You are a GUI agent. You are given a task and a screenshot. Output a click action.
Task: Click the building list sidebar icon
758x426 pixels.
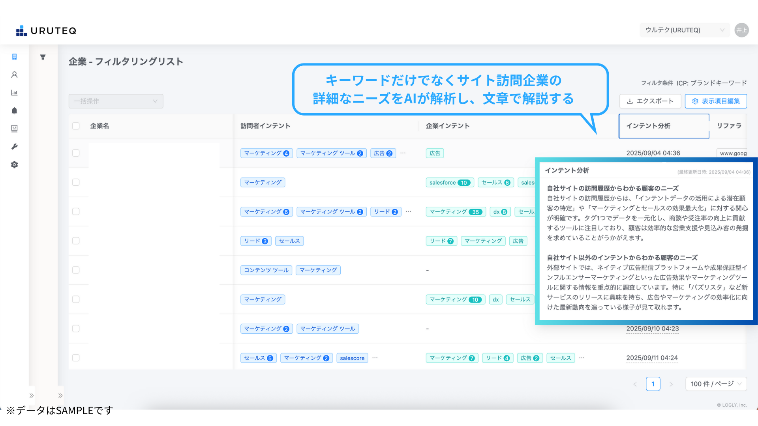tap(15, 57)
